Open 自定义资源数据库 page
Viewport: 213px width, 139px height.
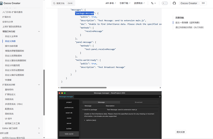tap(14, 56)
